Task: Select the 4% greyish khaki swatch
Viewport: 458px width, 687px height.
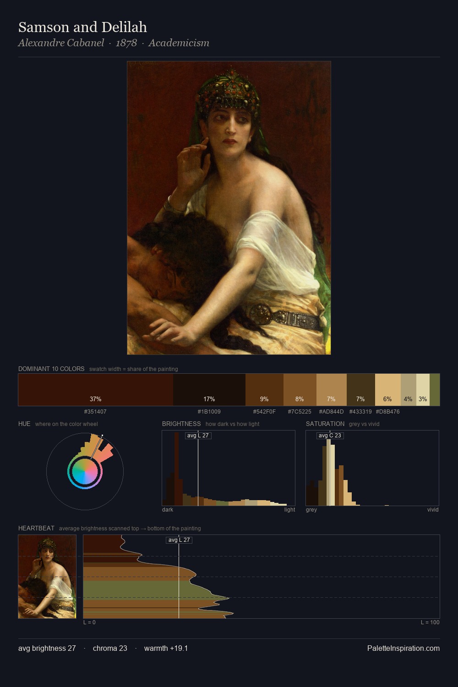Action: [x=409, y=390]
